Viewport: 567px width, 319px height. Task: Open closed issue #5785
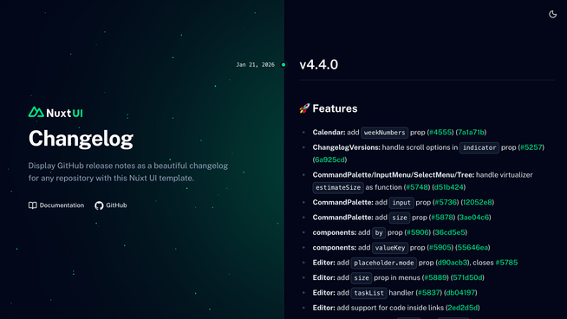click(506, 263)
